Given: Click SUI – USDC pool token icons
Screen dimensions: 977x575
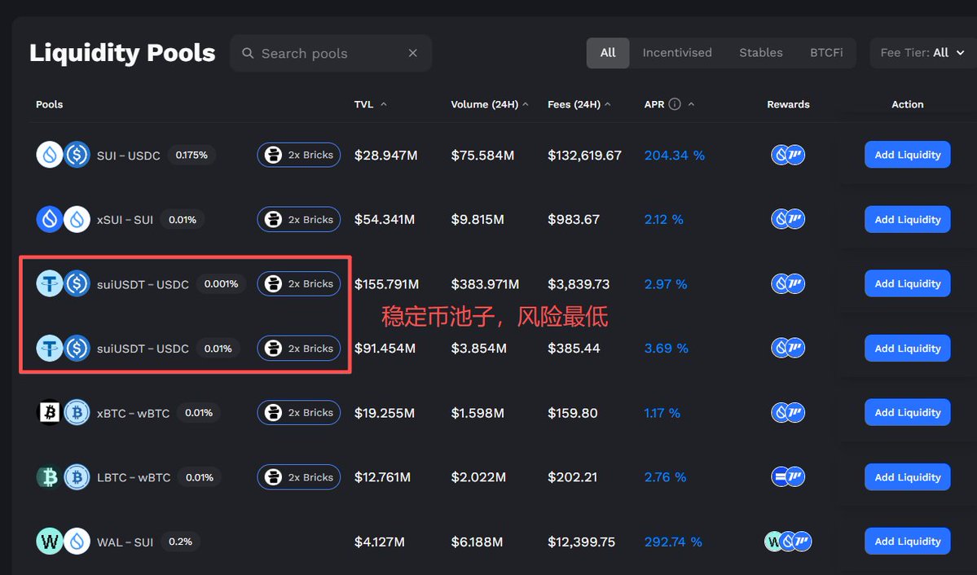Looking at the screenshot, I should coord(64,155).
